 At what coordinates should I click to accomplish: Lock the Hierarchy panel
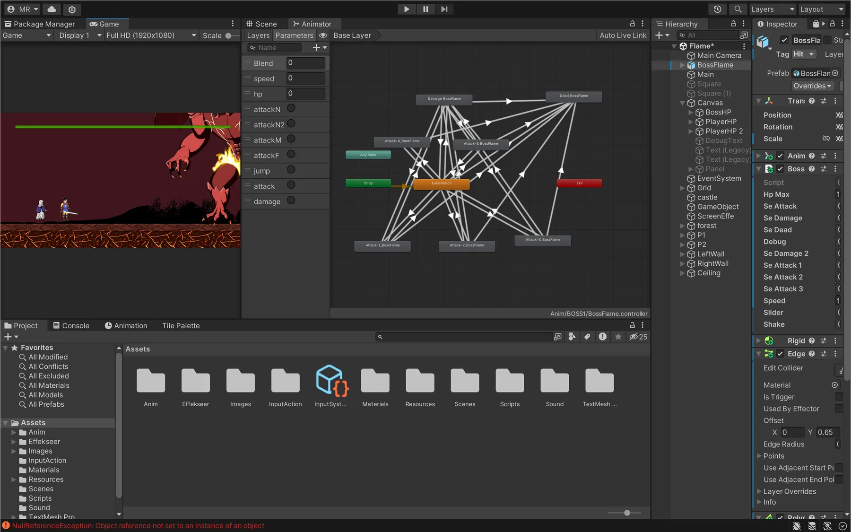733,23
